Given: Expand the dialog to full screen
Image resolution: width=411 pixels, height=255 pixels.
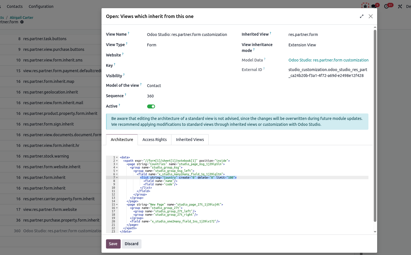Looking at the screenshot, I should pyautogui.click(x=362, y=16).
